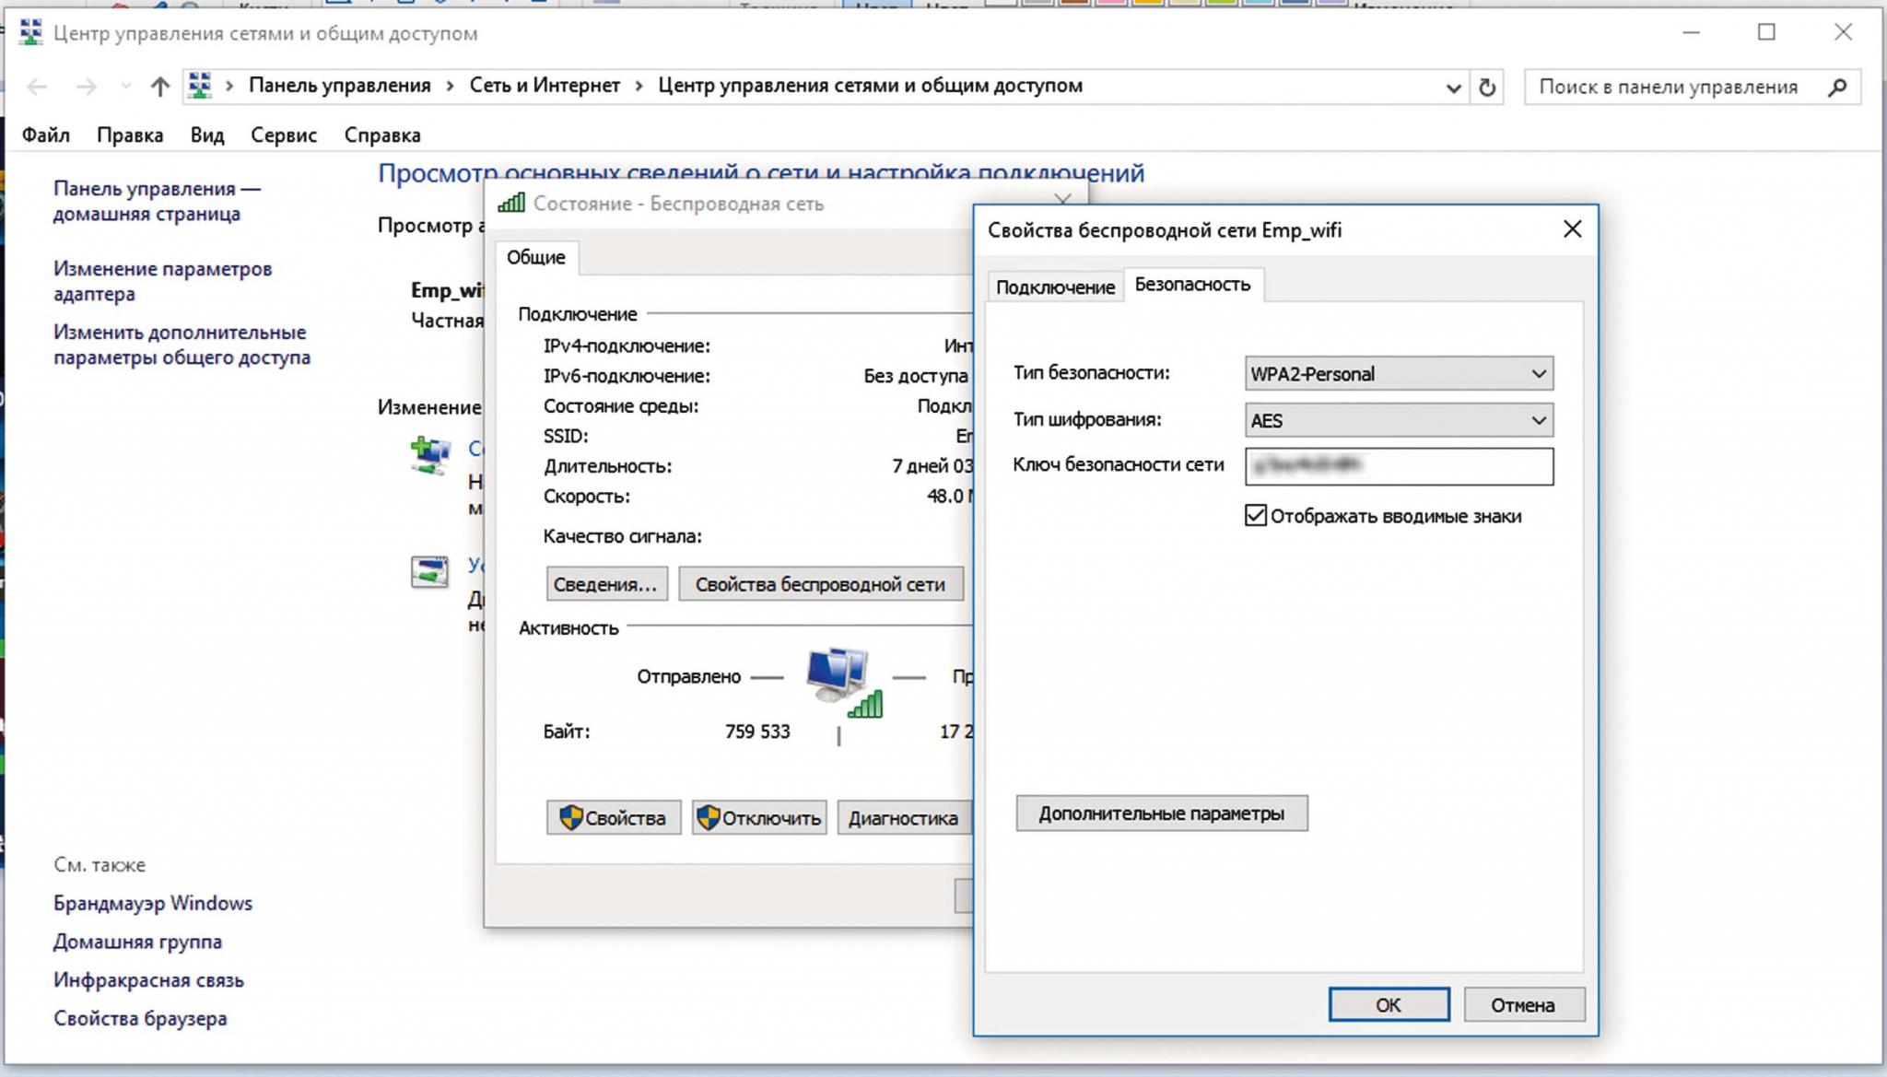This screenshot has width=1887, height=1077.
Task: Click the Control Panel icon in breadcrumb
Action: pos(200,86)
